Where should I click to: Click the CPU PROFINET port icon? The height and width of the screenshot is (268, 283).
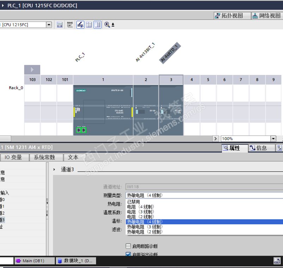point(81,130)
